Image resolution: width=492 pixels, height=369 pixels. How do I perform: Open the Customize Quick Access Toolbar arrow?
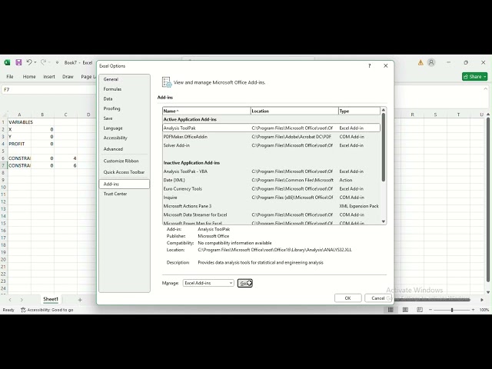pyautogui.click(x=57, y=63)
